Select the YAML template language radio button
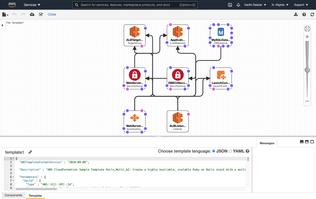The height and width of the screenshot is (199, 316). click(x=231, y=151)
